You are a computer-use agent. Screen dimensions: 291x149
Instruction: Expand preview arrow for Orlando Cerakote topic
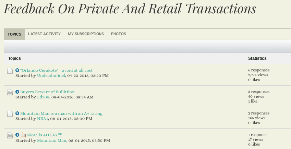tap(17, 70)
